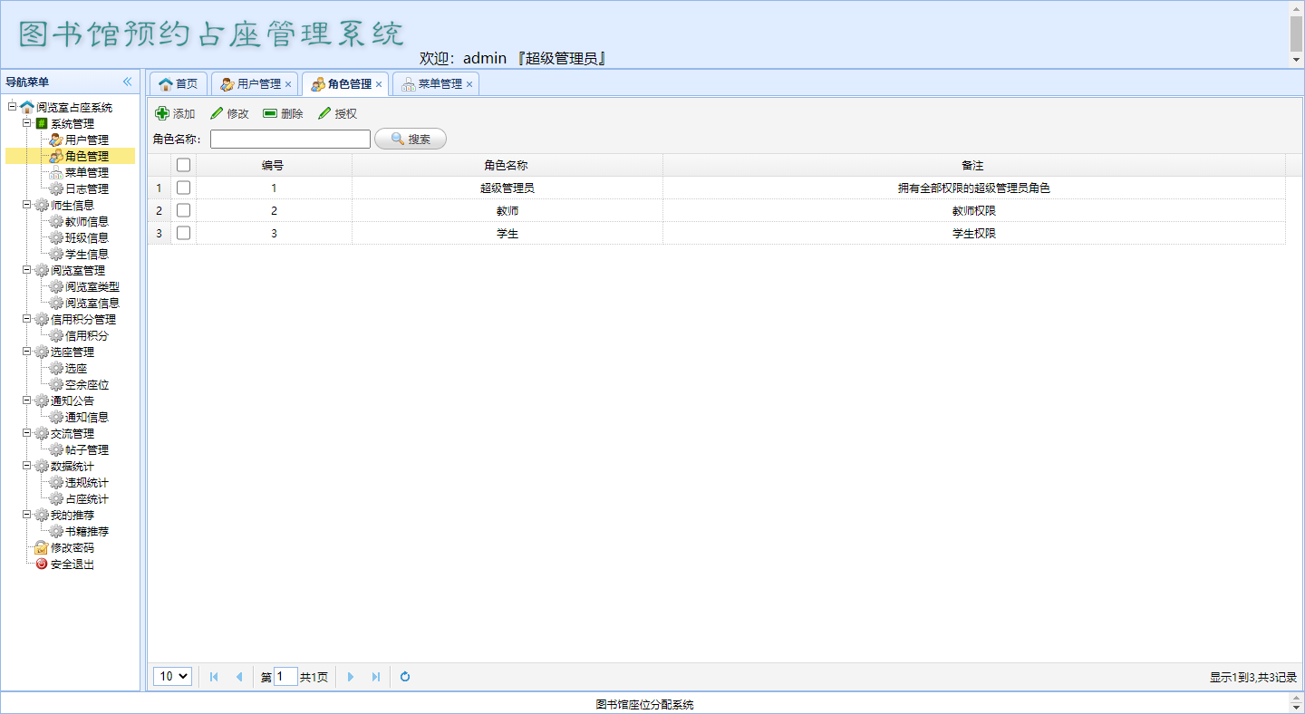Click the 修改密码 lock icon
The image size is (1305, 714).
[42, 547]
